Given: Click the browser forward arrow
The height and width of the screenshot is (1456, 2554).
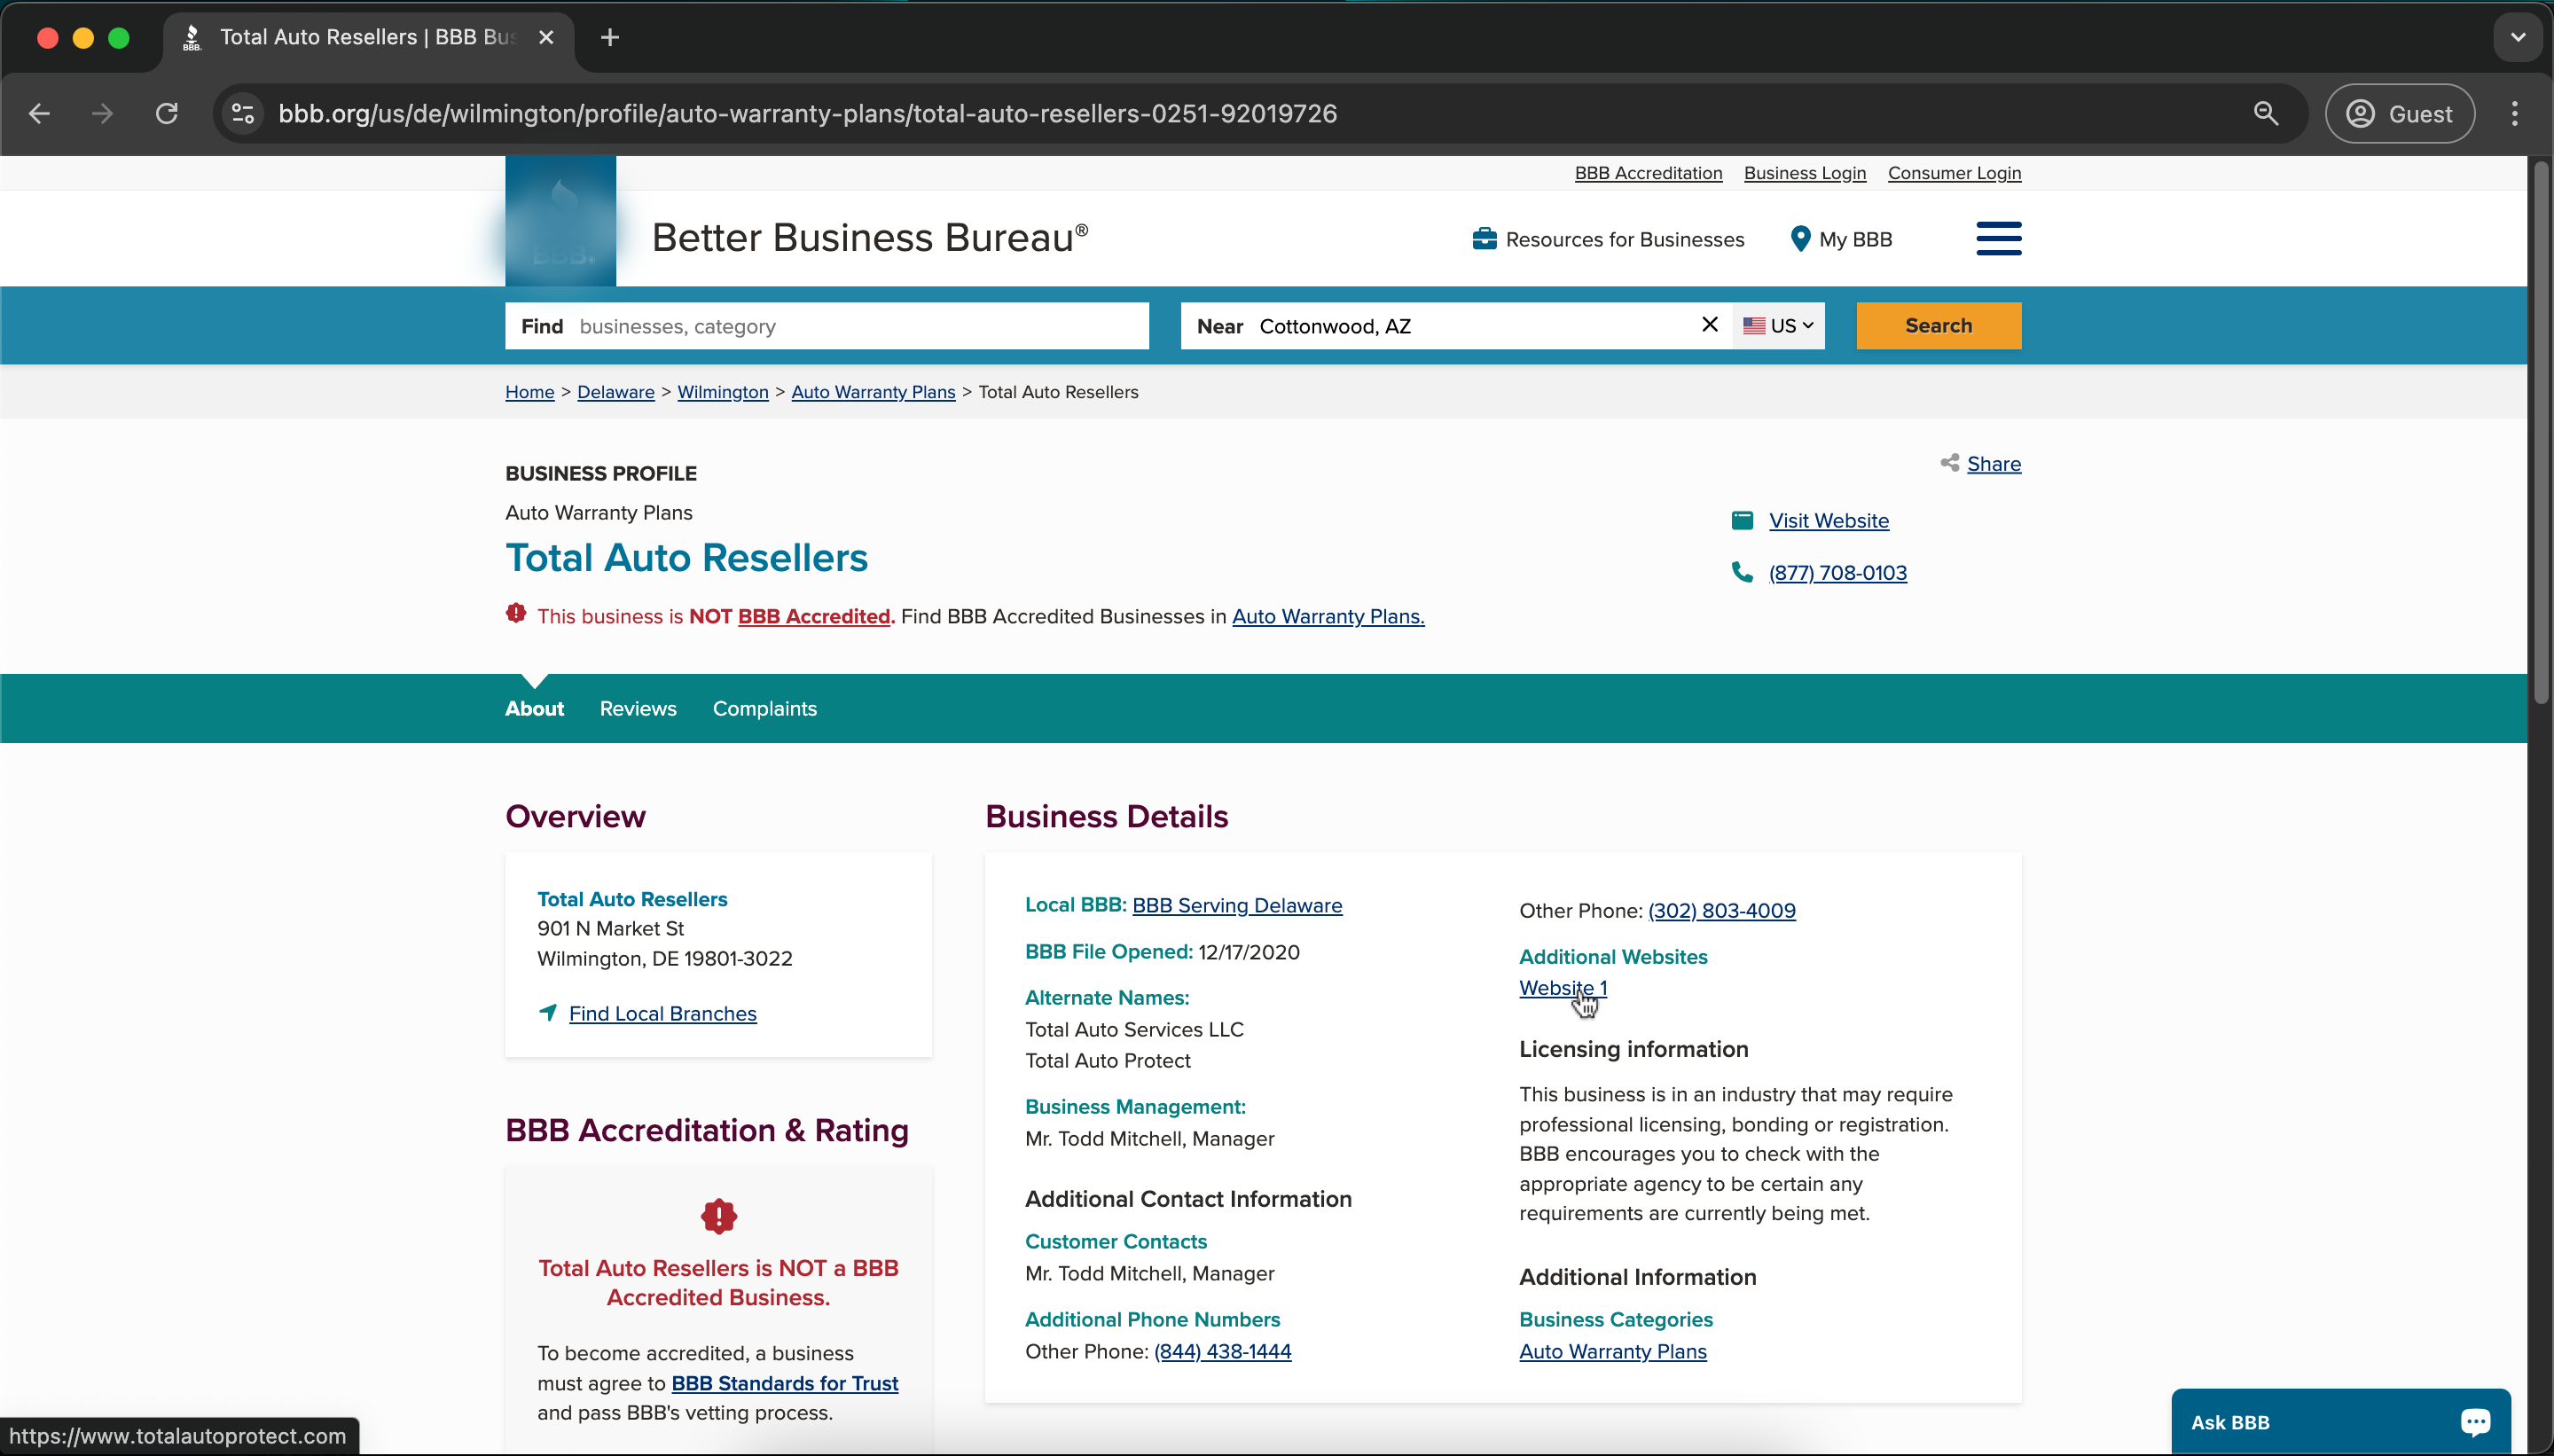Looking at the screenshot, I should point(102,114).
